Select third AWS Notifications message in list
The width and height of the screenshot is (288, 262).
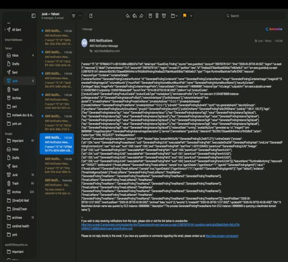[x=57, y=80]
